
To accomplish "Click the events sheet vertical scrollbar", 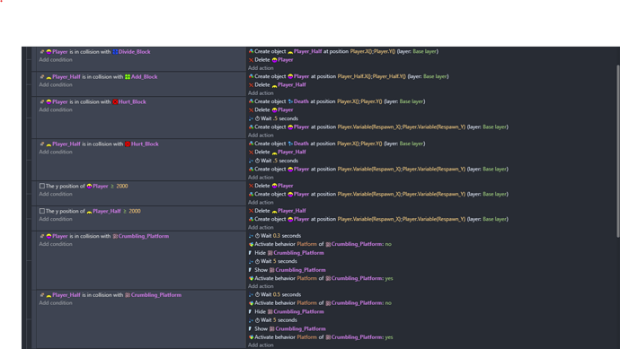I will click(x=617, y=151).
